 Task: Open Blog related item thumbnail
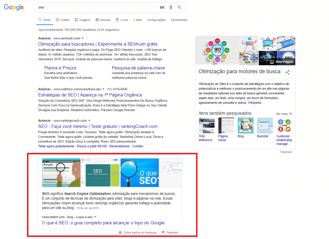coord(245,125)
